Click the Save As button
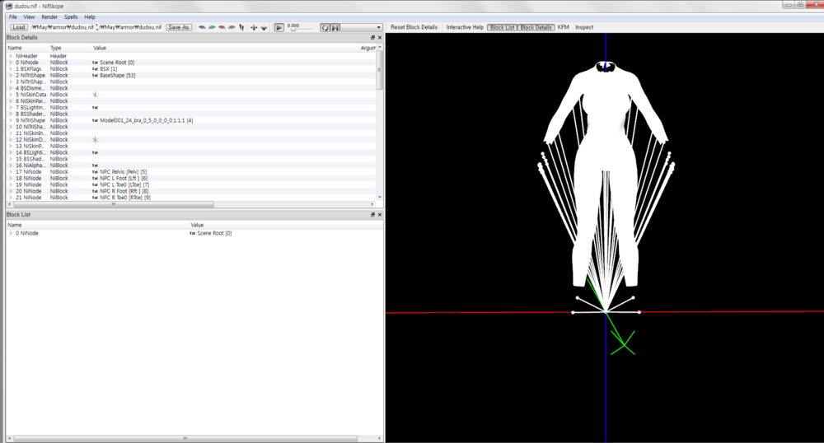The height and width of the screenshot is (443, 824). [x=179, y=27]
